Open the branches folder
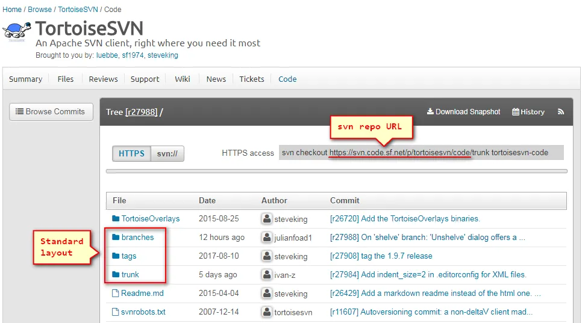The width and height of the screenshot is (588, 323). (x=137, y=238)
